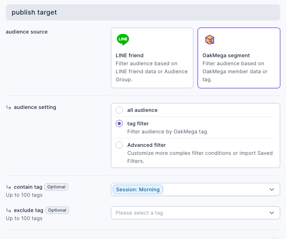Select the LINE friend audience source card

pyautogui.click(x=152, y=58)
